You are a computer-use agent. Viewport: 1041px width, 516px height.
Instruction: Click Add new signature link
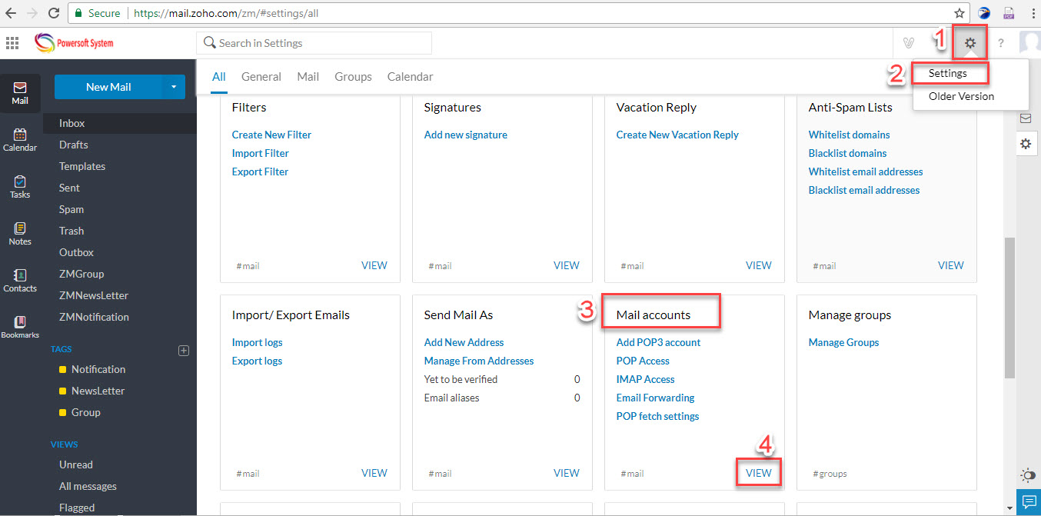click(466, 135)
